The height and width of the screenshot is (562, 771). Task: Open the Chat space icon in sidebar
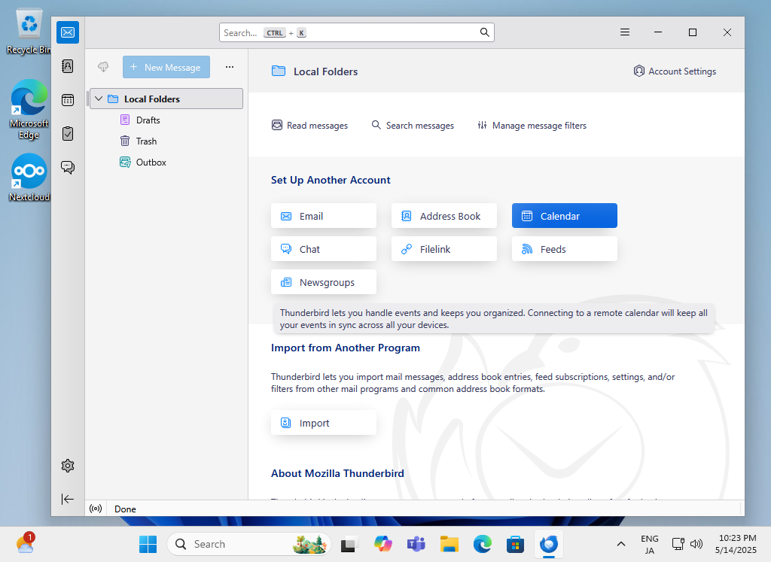[68, 167]
